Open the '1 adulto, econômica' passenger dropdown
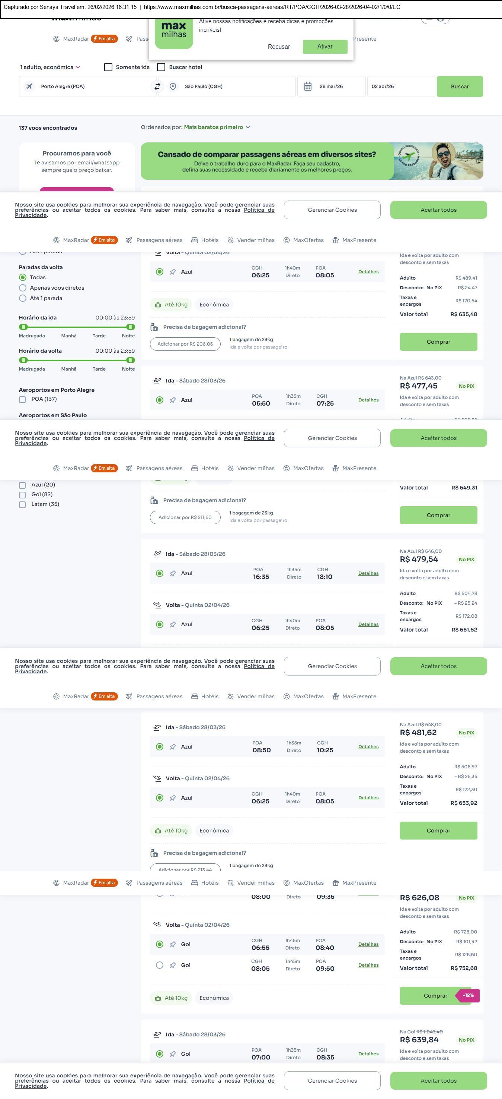 50,67
